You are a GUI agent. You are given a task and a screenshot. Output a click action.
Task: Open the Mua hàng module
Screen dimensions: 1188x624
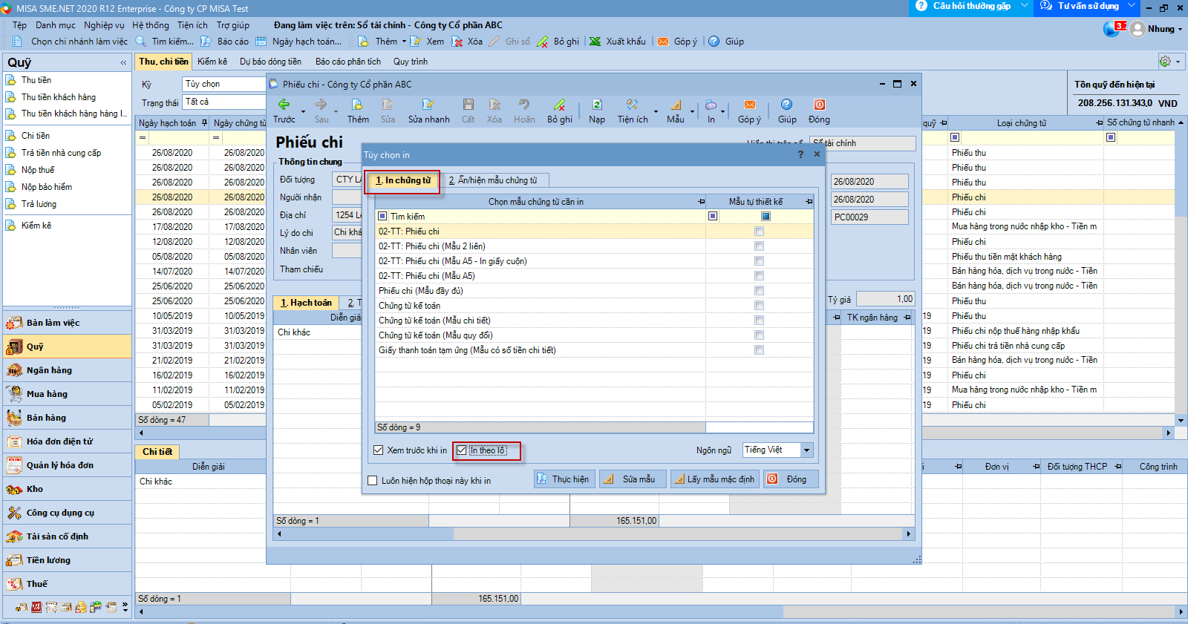[x=68, y=394]
